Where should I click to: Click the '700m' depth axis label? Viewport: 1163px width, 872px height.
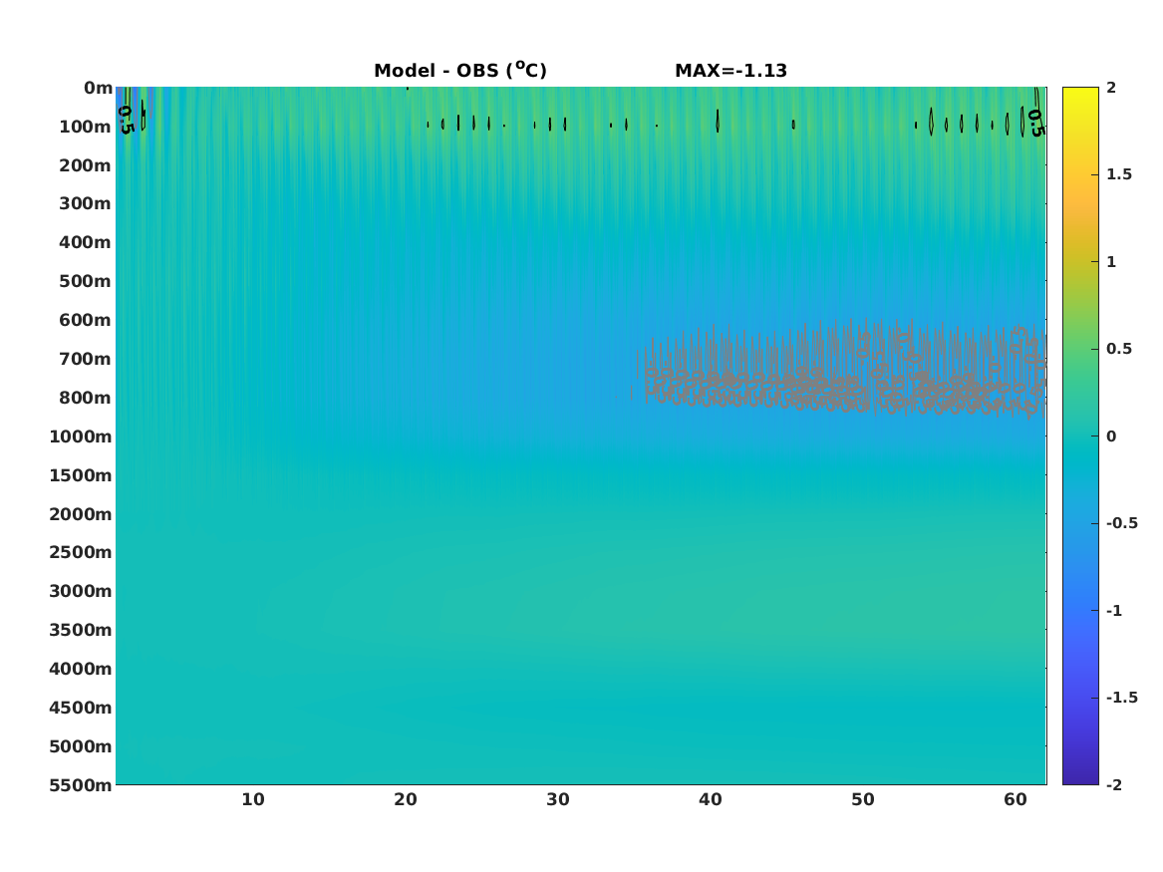click(86, 359)
